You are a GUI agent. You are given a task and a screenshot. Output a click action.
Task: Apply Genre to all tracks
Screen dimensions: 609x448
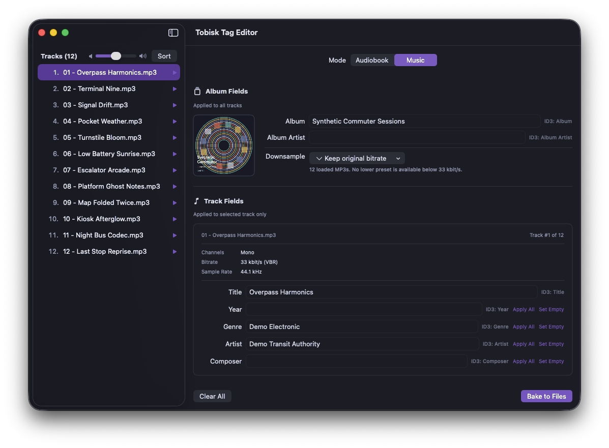(x=523, y=327)
